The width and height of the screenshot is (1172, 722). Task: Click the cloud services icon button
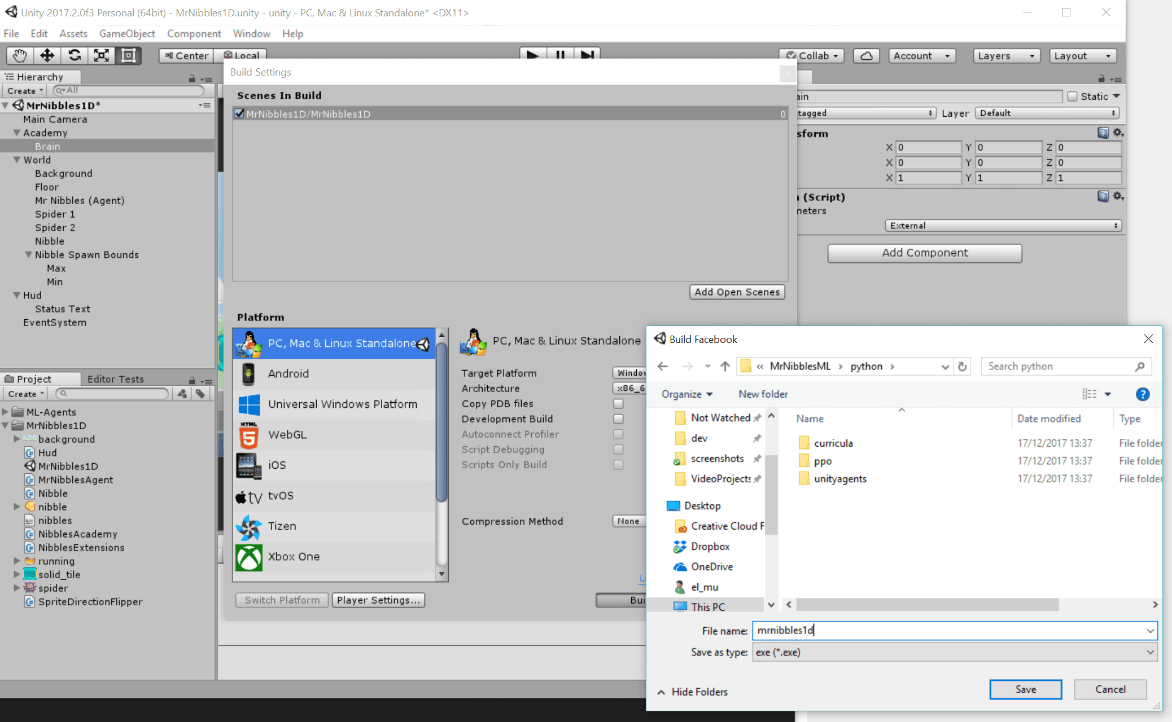tap(866, 56)
